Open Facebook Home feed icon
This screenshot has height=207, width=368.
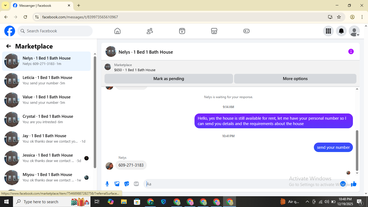117,31
